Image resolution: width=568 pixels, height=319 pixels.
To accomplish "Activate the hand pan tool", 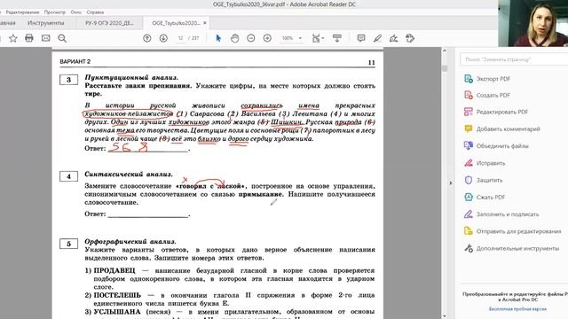I will coord(234,38).
